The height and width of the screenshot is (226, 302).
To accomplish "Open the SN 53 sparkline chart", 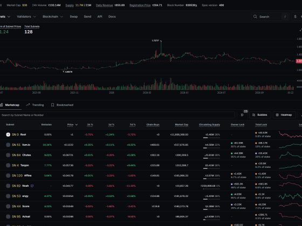I will pyautogui.click(x=290, y=196).
